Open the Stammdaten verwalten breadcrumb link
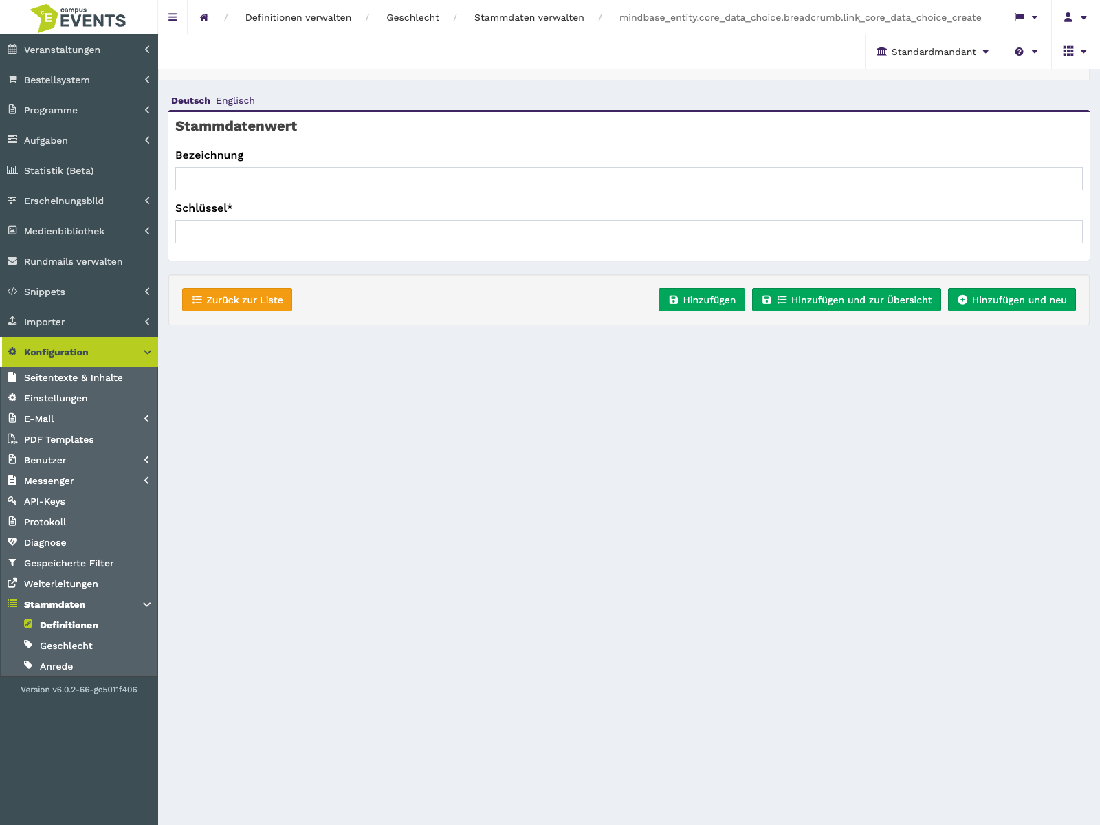This screenshot has height=825, width=1100. coord(529,17)
